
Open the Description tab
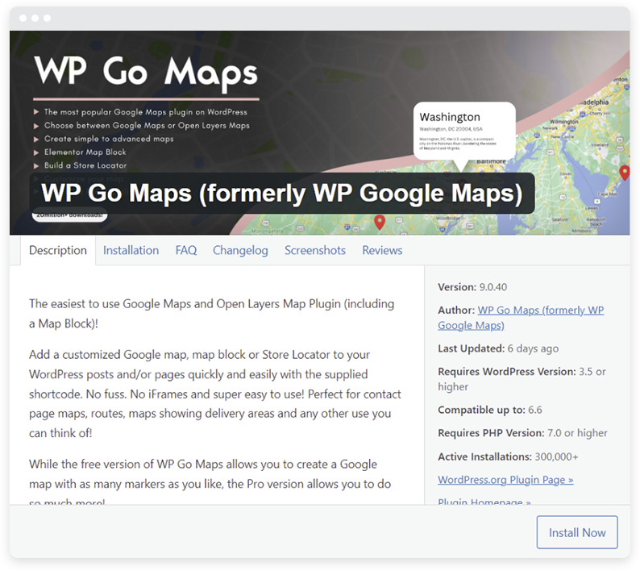58,250
